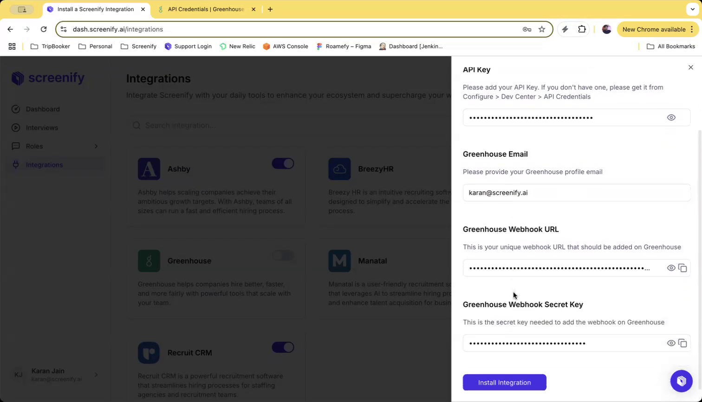This screenshot has width=702, height=402.
Task: Open the All Bookmarks folder
Action: pos(671,46)
